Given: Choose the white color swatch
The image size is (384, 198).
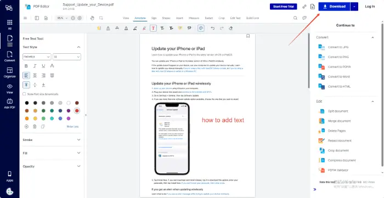Looking at the screenshot, I should coord(69,103).
